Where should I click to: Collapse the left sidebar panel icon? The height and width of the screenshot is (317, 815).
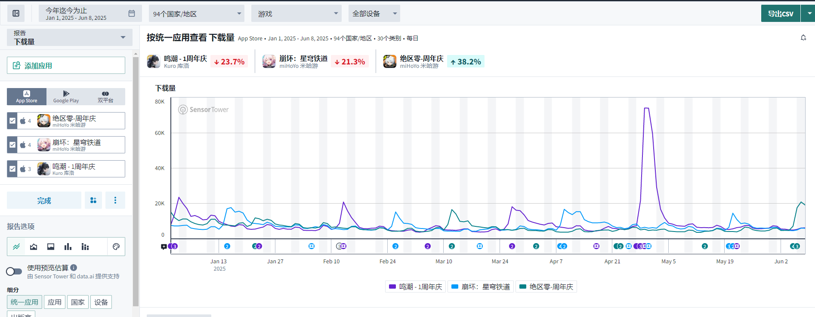[x=16, y=13]
